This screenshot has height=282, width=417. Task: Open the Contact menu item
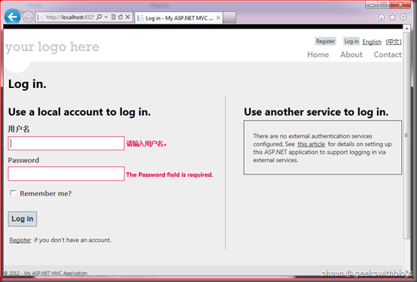(388, 54)
